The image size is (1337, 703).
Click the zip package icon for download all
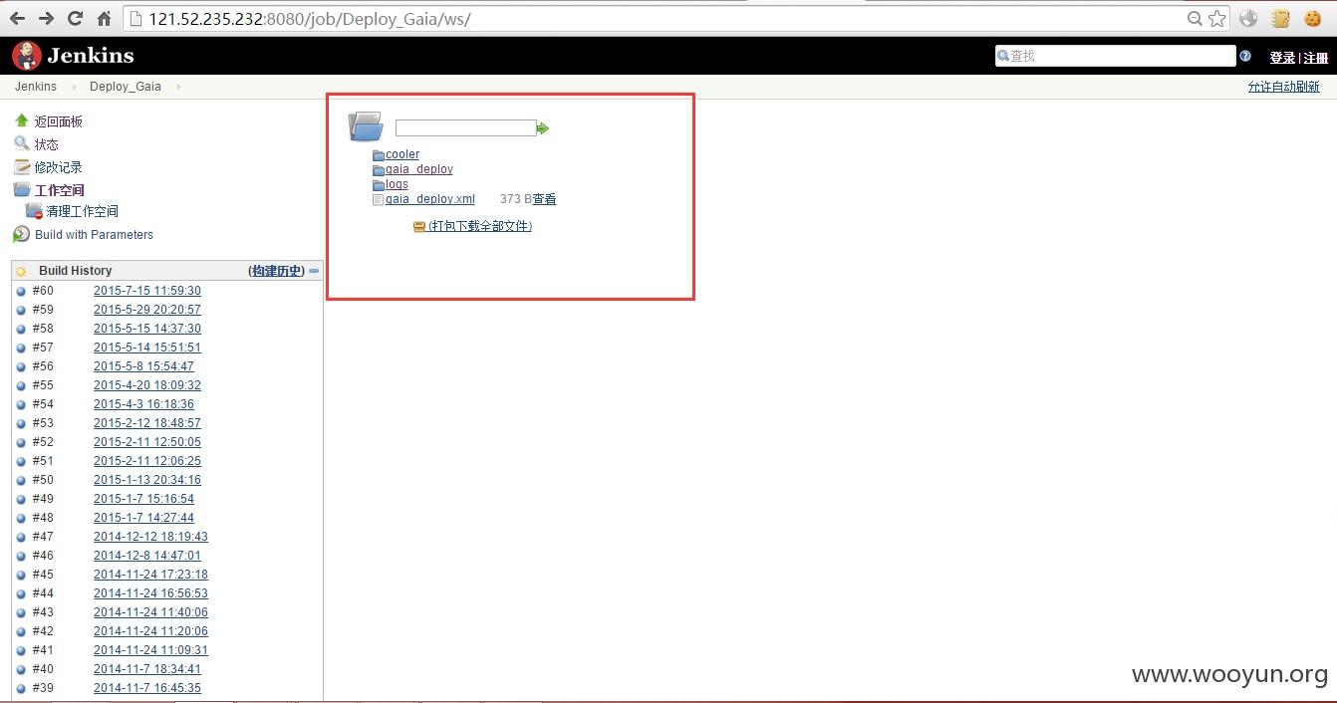click(419, 227)
